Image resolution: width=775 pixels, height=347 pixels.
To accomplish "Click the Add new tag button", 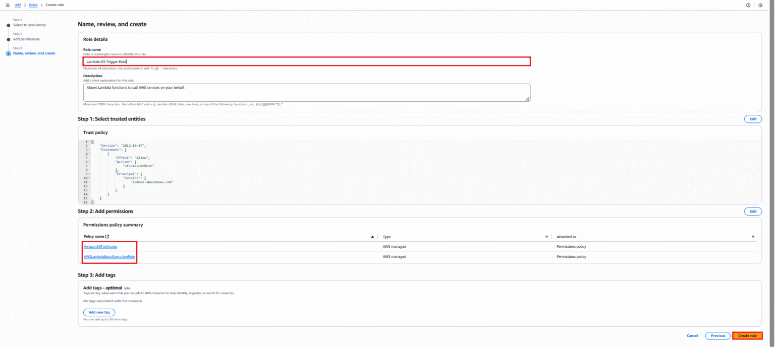I will (x=99, y=312).
